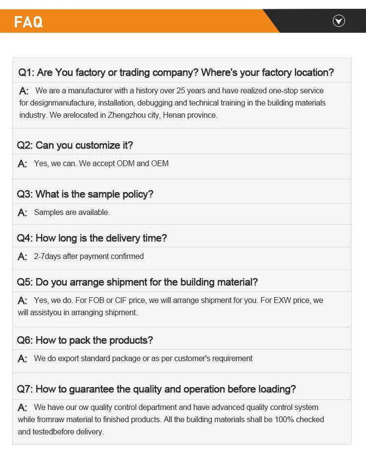Click the '2-7days after payment confirmed' answer

click(89, 257)
